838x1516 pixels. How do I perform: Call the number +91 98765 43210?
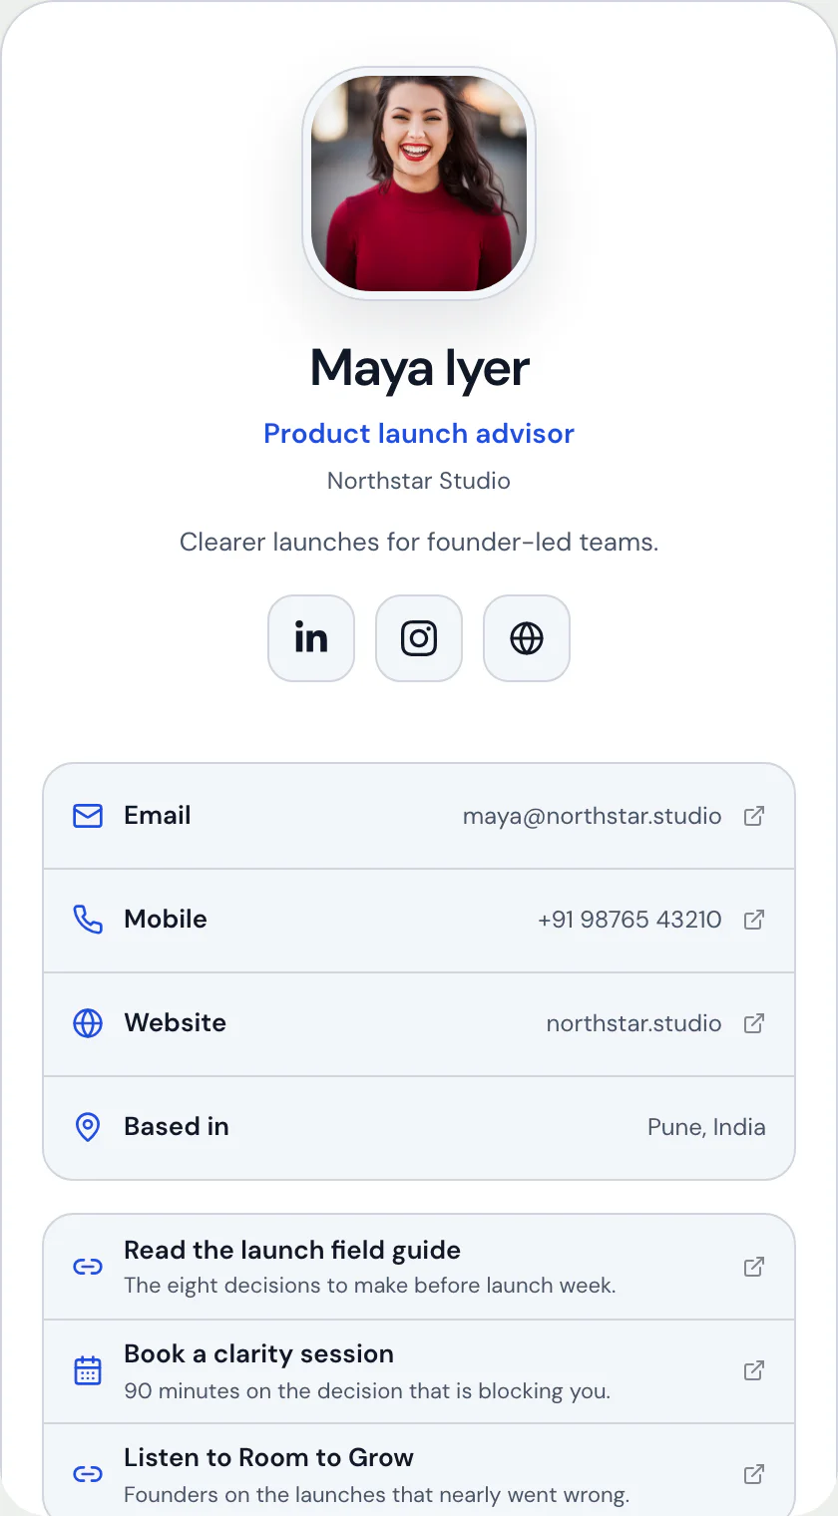tap(629, 920)
